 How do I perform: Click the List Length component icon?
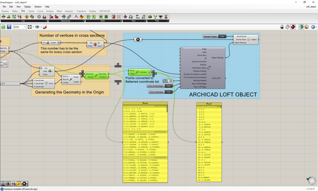point(48,43)
